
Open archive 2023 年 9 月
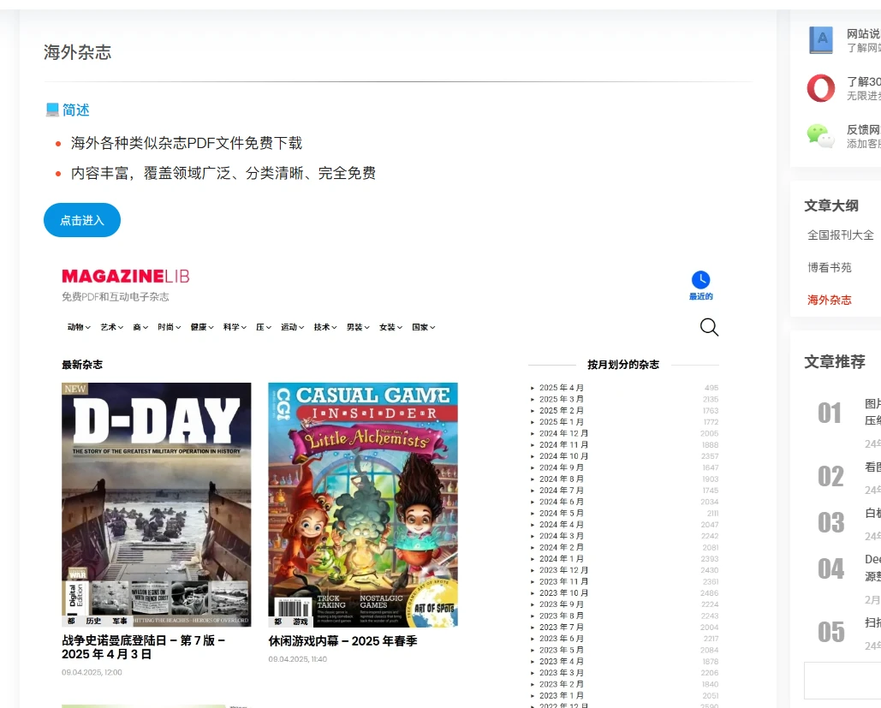[x=562, y=604]
